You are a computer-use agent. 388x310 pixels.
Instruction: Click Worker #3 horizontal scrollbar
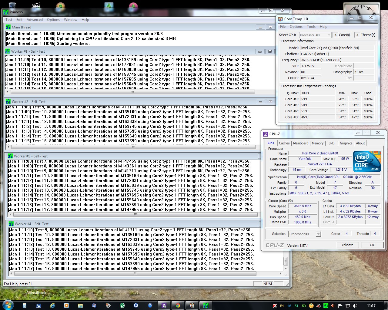point(135,214)
